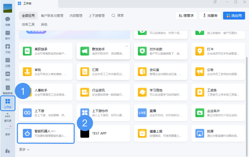
Task: Launch the 智能机器人 app icon
Action: [x=26, y=133]
